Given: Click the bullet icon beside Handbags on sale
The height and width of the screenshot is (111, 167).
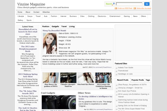Looking at the screenshot, I should [116, 74].
